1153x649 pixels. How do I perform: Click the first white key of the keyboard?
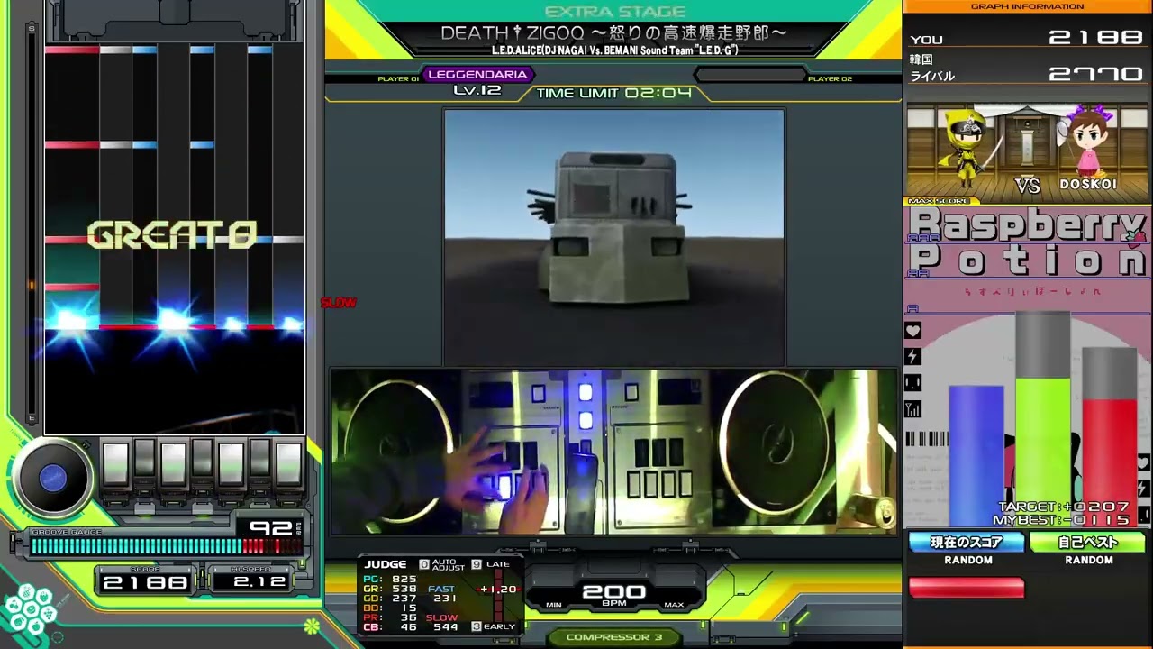point(115,463)
